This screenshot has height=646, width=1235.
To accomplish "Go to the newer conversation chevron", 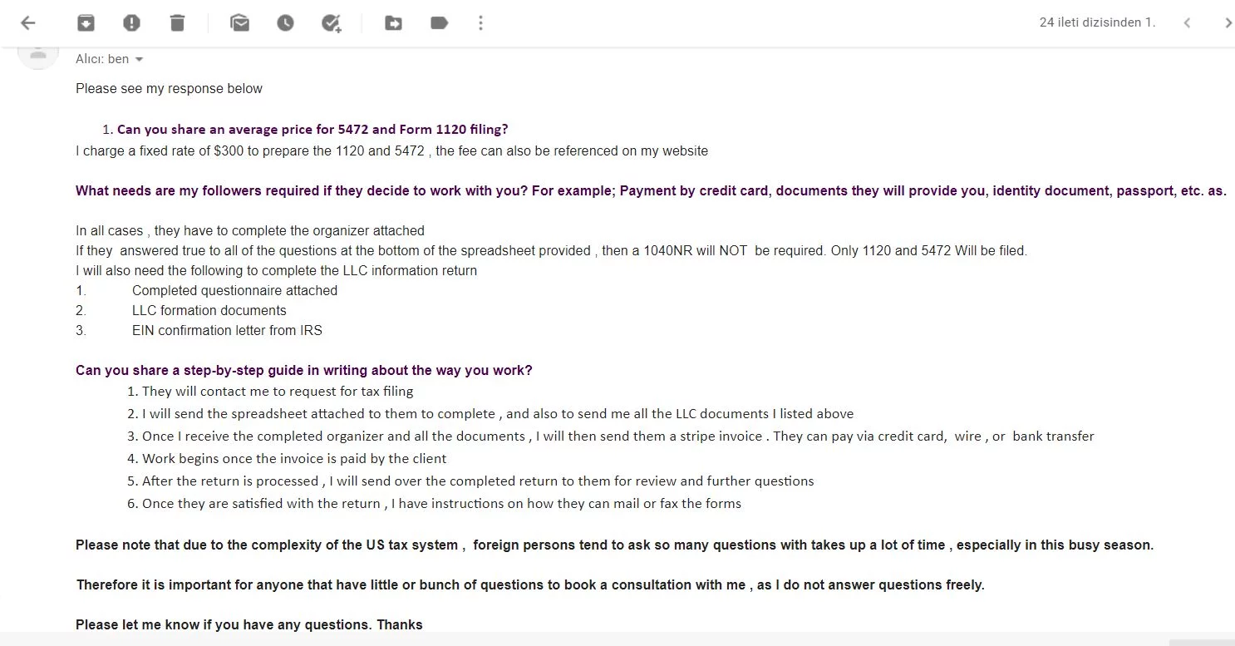I will 1187,23.
